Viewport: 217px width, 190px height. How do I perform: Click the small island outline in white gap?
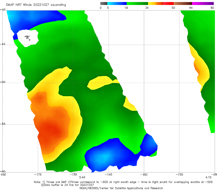pos(27,38)
